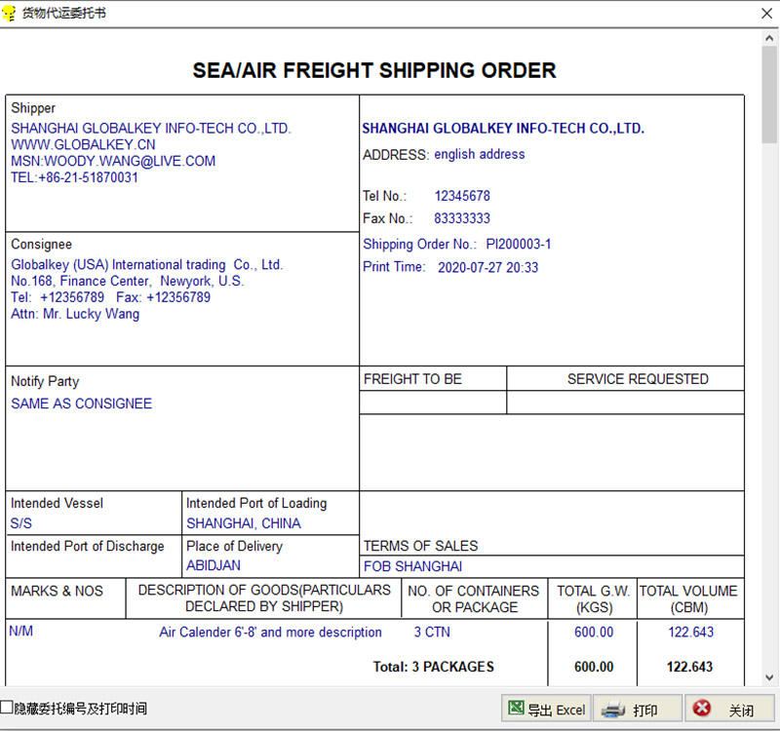
Task: Click the 关闭 close button
Action: click(x=729, y=709)
